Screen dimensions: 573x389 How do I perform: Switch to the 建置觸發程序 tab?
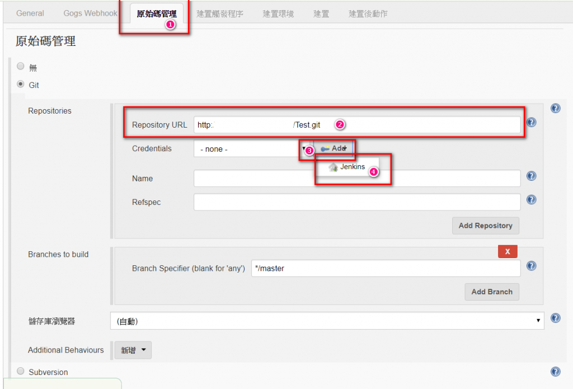[x=219, y=14]
